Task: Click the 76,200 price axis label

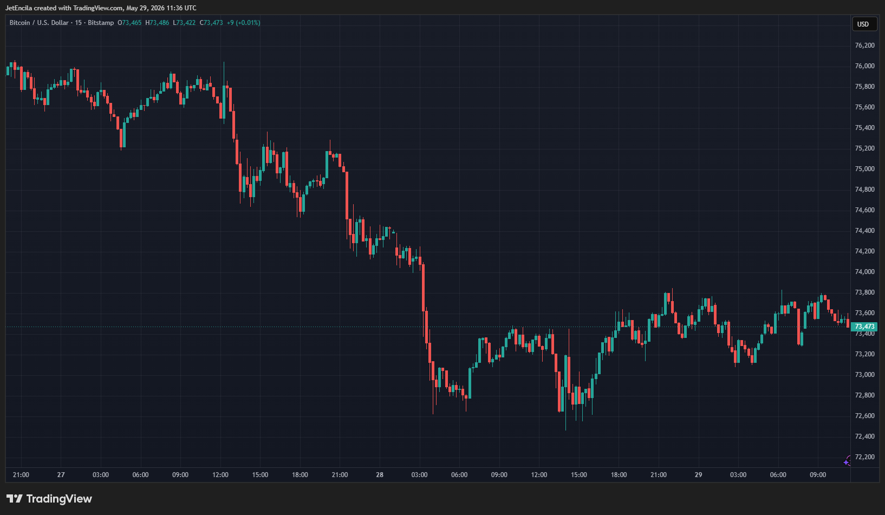Action: coord(864,45)
